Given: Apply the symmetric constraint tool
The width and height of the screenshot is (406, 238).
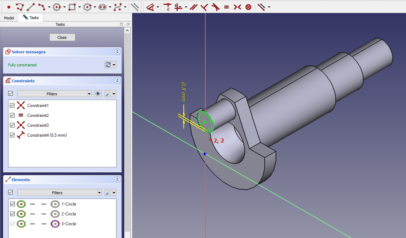Looking at the screenshot, I should point(237,7).
